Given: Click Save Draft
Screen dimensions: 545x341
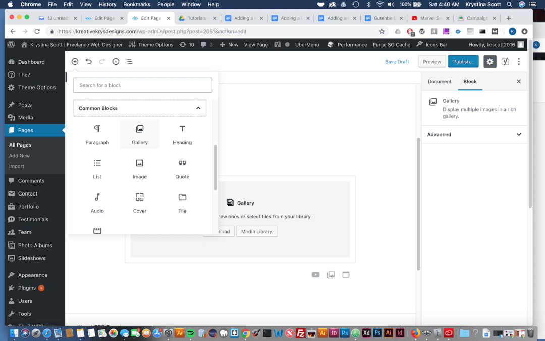Looking at the screenshot, I should [397, 61].
